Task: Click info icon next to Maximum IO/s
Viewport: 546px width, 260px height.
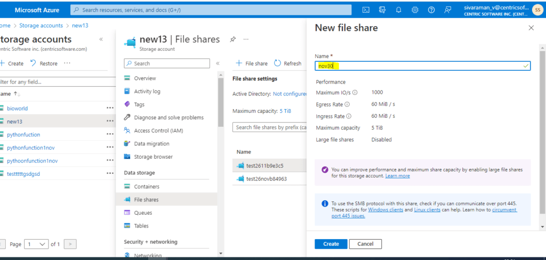Action: (355, 93)
